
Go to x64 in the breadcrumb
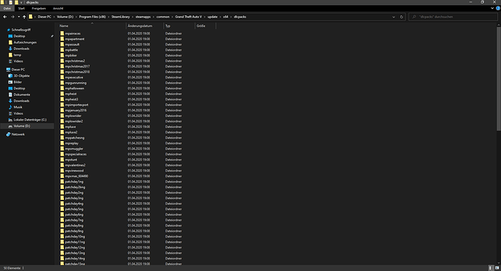pos(226,17)
